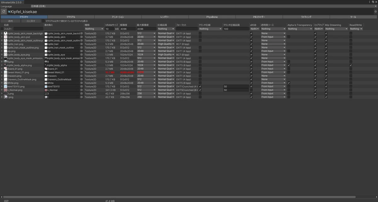The width and height of the screenshot is (378, 202).
Task: Open max resolution dropdown for kipfel_hair.png
Action: [x=146, y=44]
